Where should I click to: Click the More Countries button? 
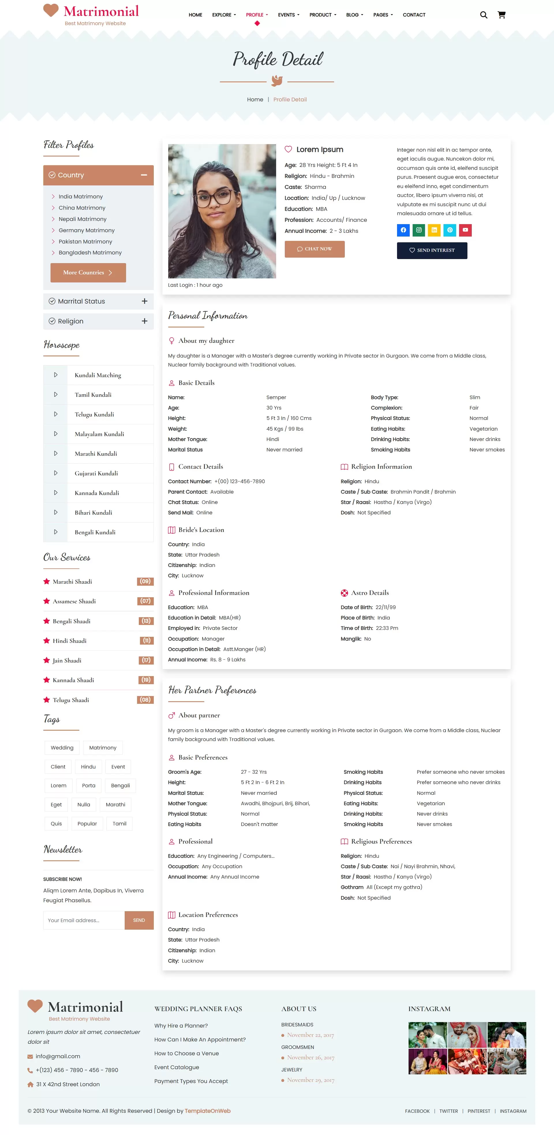pyautogui.click(x=88, y=273)
